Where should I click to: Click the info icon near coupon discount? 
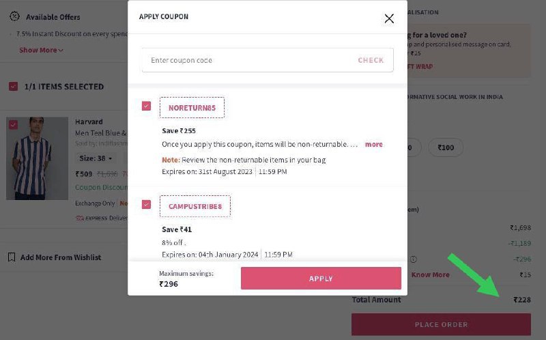414,259
